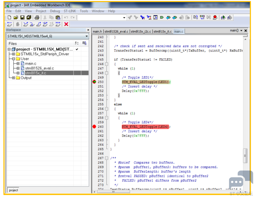
Task: Open the Window menu
Action: point(98,11)
